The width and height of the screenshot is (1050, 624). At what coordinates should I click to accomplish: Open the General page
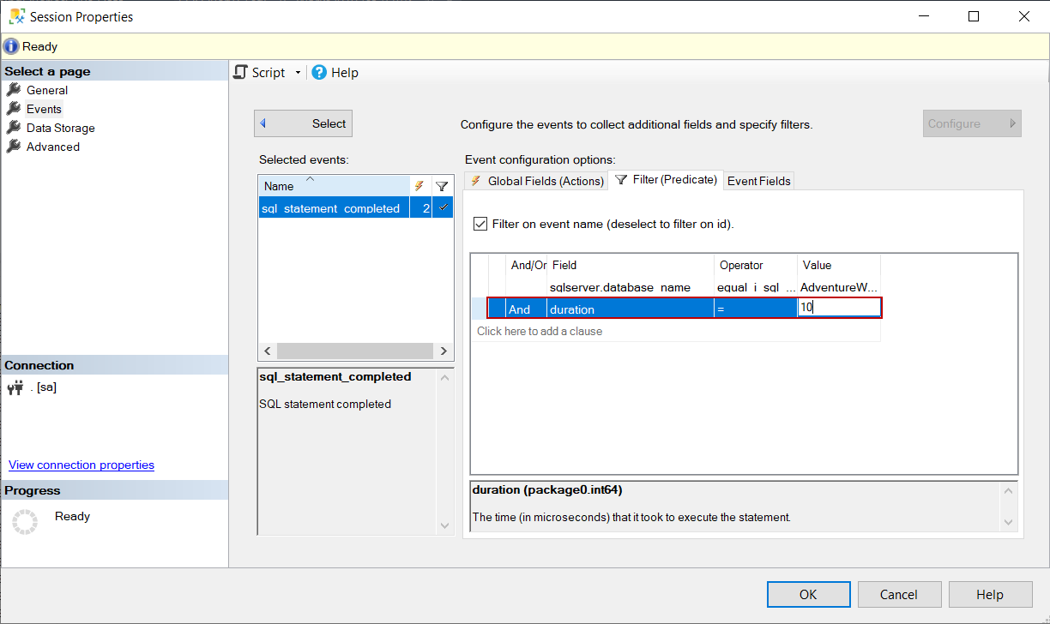click(x=47, y=90)
